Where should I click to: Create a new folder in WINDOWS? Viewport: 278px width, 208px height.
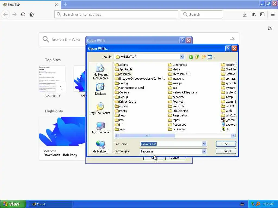click(204, 57)
